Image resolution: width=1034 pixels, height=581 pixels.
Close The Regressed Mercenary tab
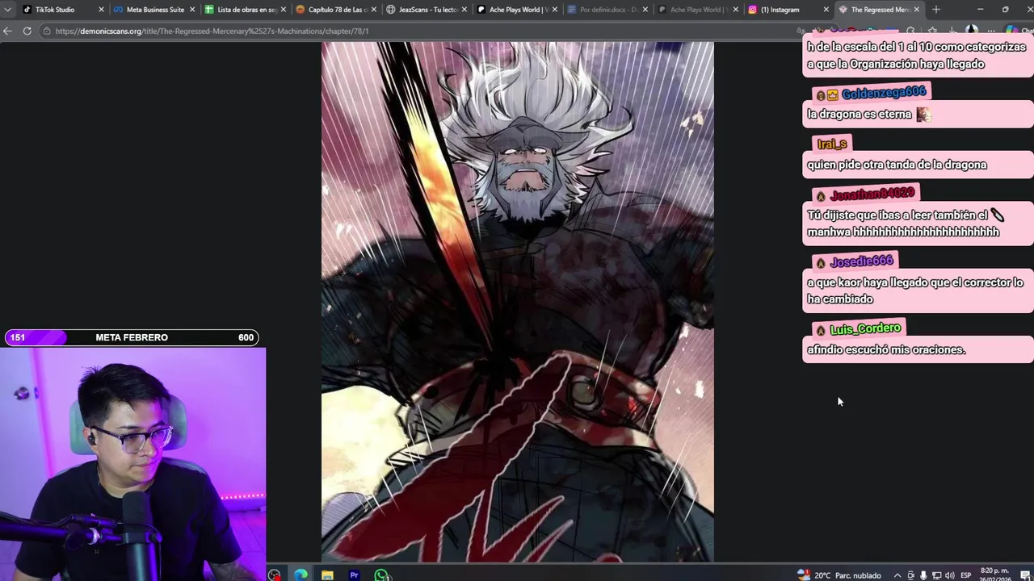(916, 10)
